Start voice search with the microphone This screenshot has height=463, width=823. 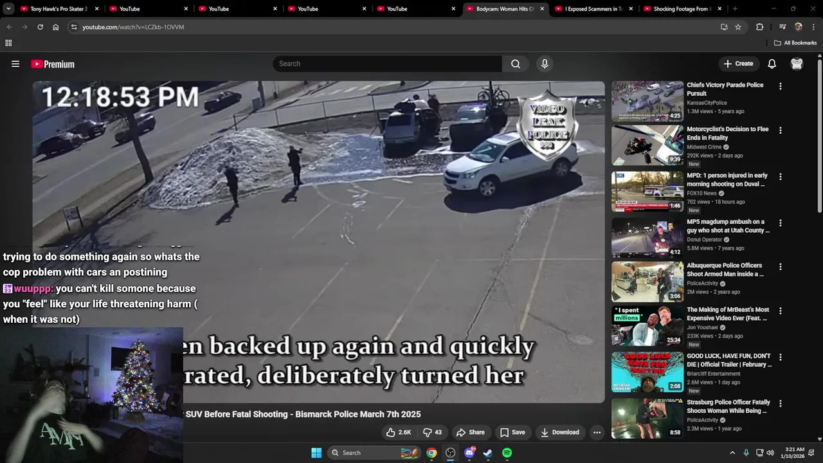545,64
